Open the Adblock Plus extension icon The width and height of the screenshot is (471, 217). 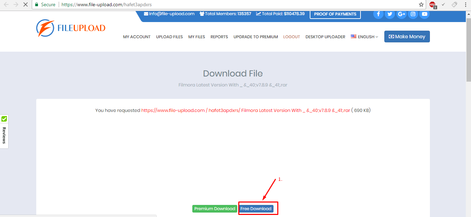[x=432, y=5]
